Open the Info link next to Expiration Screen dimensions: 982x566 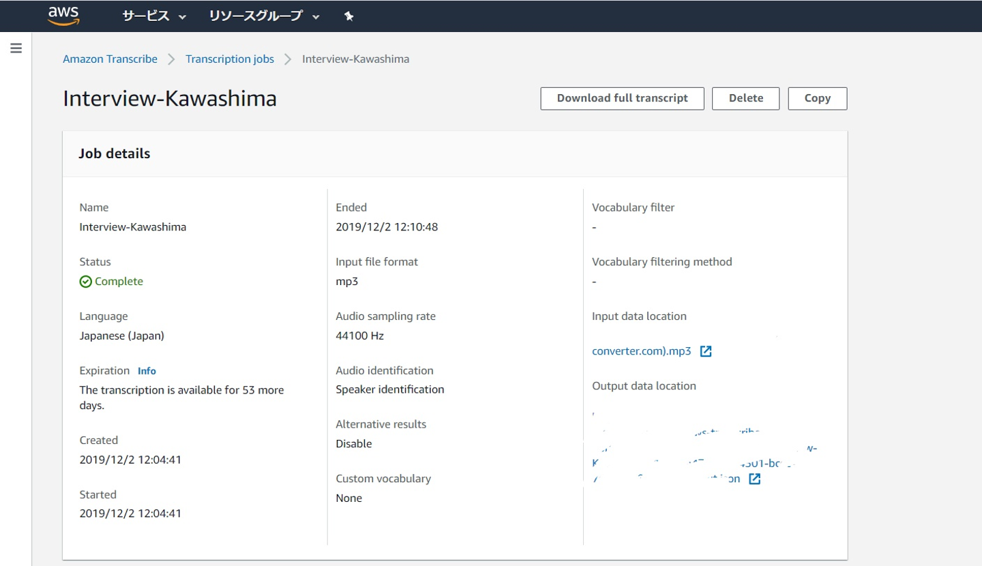coord(147,371)
